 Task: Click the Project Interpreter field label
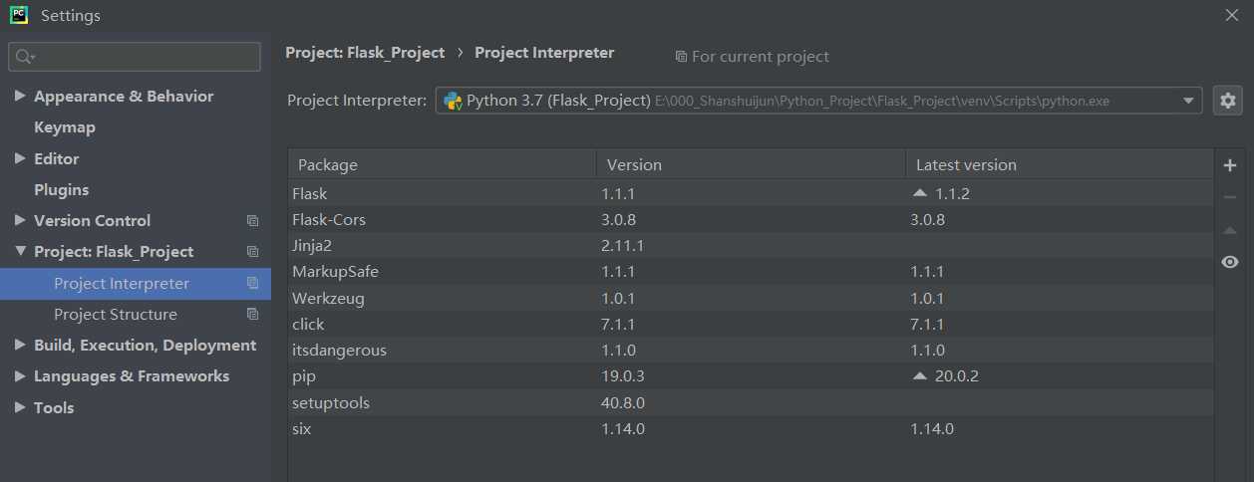357,101
